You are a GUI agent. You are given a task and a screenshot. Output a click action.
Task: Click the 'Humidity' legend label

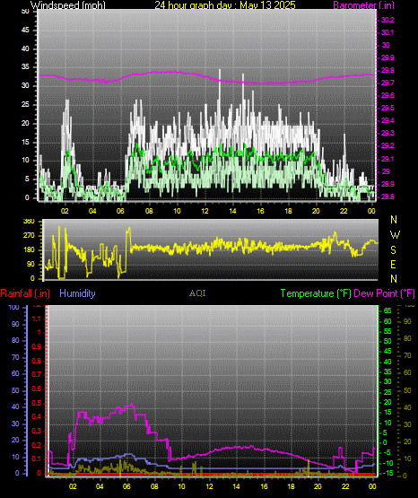pyautogui.click(x=77, y=293)
